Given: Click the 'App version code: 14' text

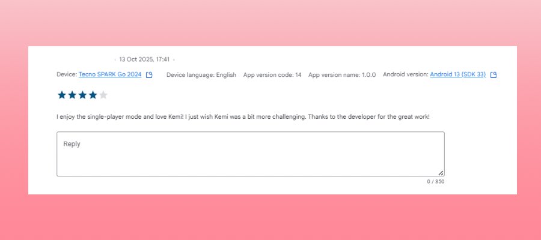Looking at the screenshot, I should point(272,75).
